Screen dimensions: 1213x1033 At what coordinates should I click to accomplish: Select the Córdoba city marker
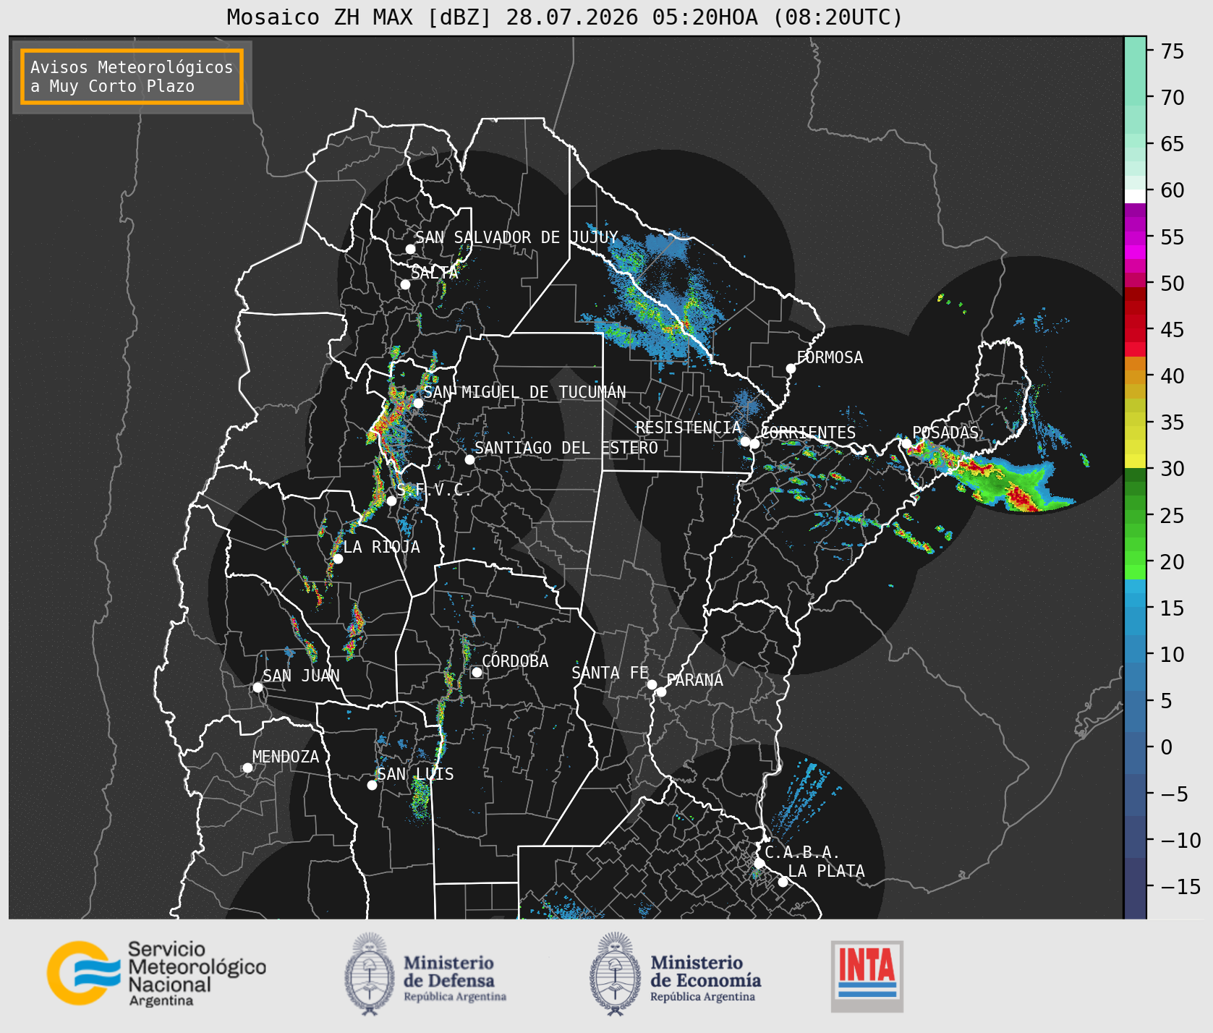point(477,672)
